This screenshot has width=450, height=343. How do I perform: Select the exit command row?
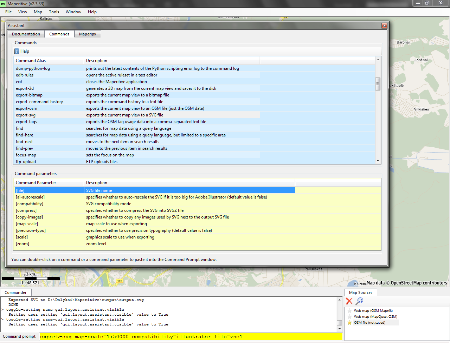tap(194, 82)
